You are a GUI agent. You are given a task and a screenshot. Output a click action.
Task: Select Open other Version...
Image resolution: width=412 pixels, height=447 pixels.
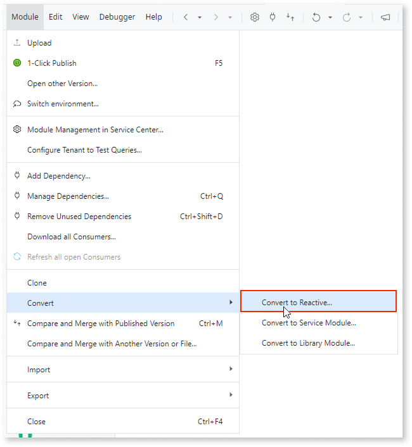point(123,84)
